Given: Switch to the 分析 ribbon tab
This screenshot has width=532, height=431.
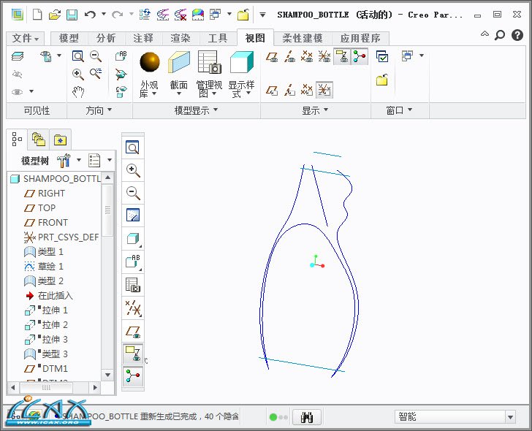Looking at the screenshot, I should click(107, 38).
